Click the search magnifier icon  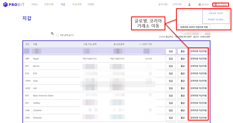[x=52, y=34]
